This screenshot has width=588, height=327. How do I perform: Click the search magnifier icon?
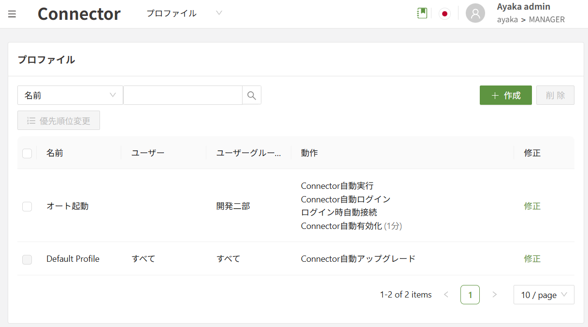[x=251, y=95]
